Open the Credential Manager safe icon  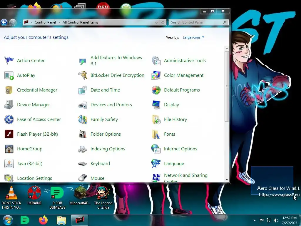coord(9,90)
